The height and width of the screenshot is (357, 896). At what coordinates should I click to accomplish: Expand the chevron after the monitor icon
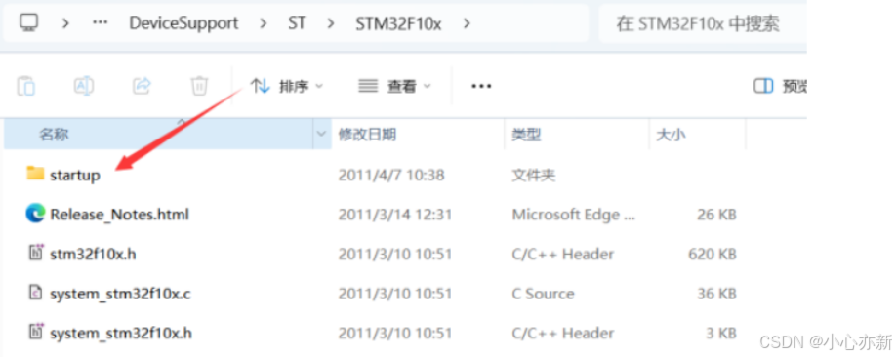(66, 23)
